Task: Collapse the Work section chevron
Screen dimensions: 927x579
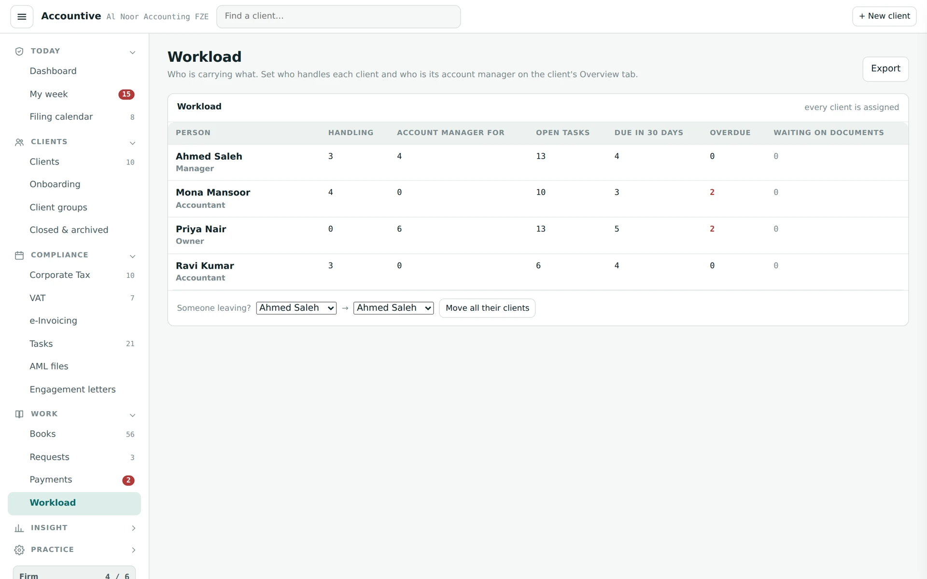Action: point(133,415)
